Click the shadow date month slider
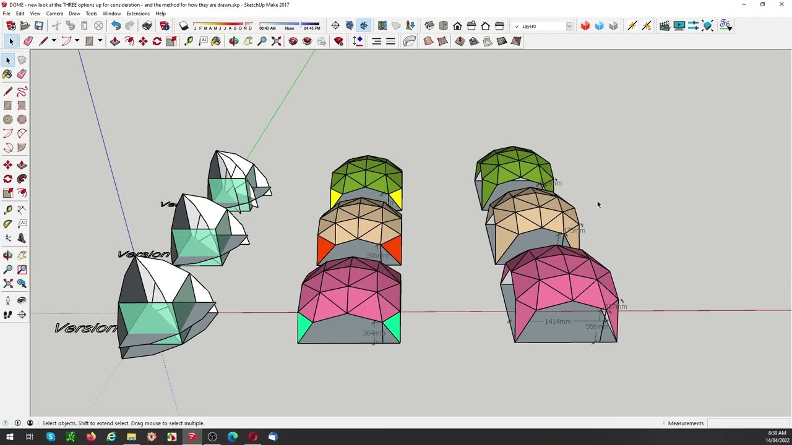 (222, 25)
